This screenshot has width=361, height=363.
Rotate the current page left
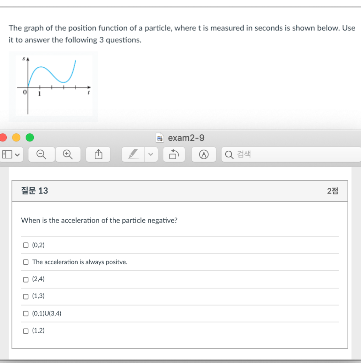point(174,154)
